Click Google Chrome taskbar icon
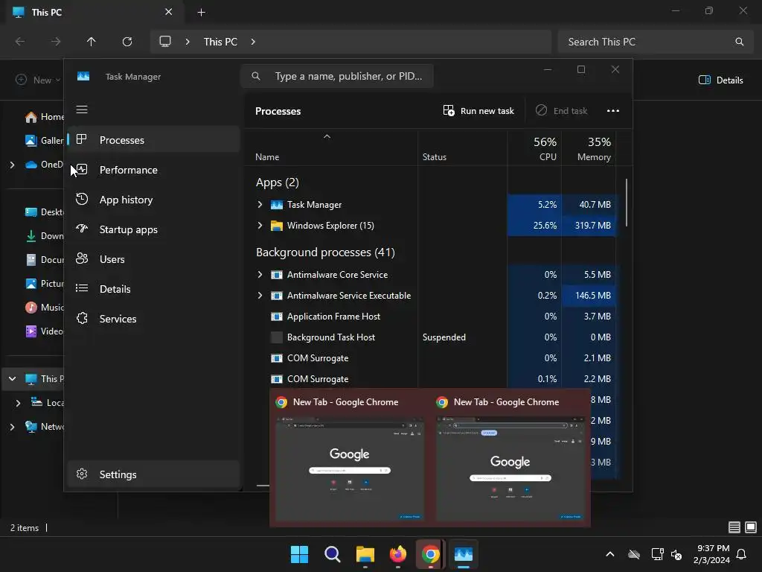Viewport: 762px width, 572px height. pos(431,554)
